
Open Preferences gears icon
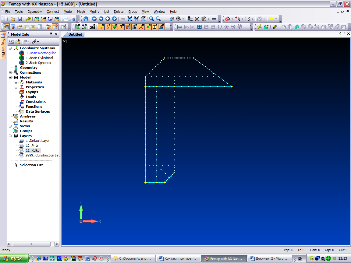[x=28, y=19]
